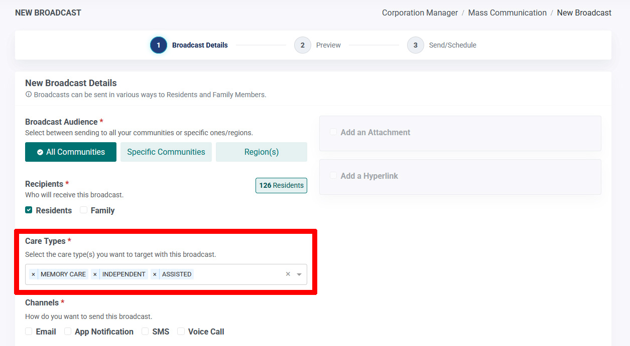Viewport: 630px width, 346px height.
Task: Click step 2 circle for Preview
Action: point(303,45)
